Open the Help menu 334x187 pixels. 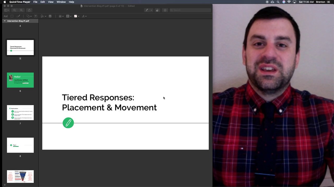pos(71,2)
